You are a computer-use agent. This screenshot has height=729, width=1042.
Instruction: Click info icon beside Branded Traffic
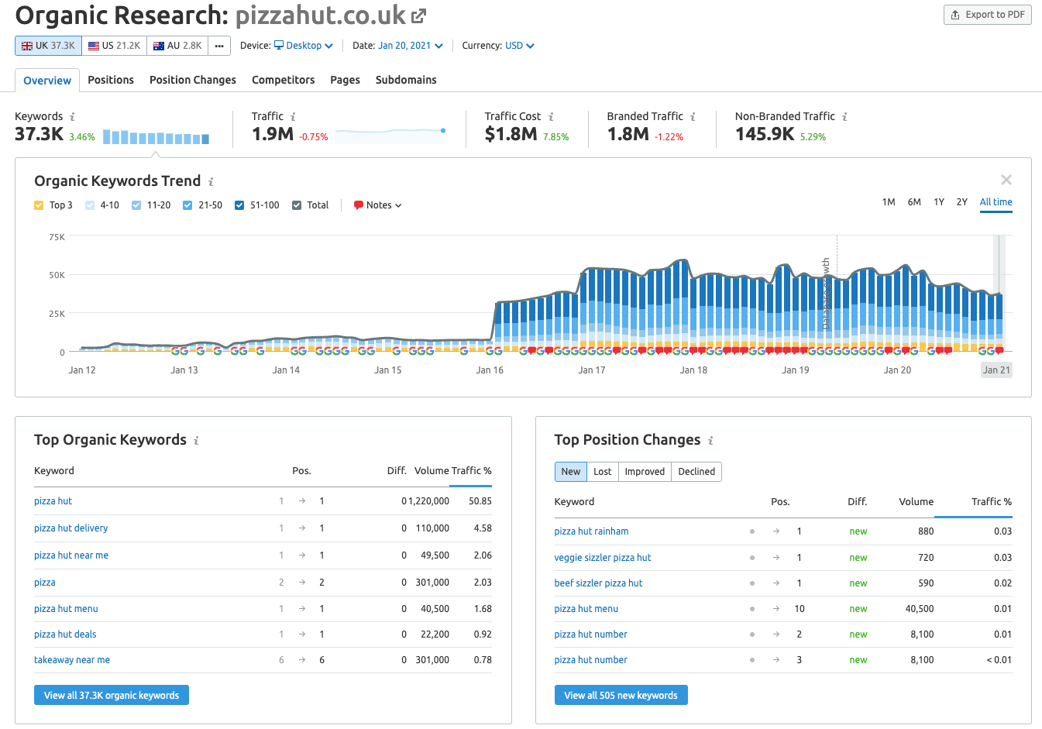point(693,117)
